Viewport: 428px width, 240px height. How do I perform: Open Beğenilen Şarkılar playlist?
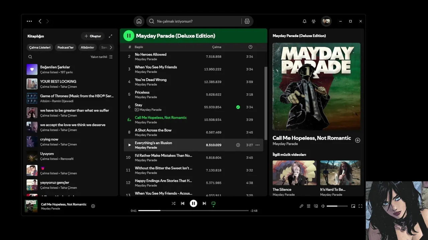pos(71,69)
